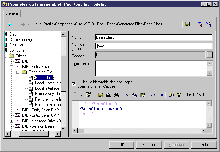Screen dimensions: 220x152
Task: Click the Annuler button
Action: [149, 145]
